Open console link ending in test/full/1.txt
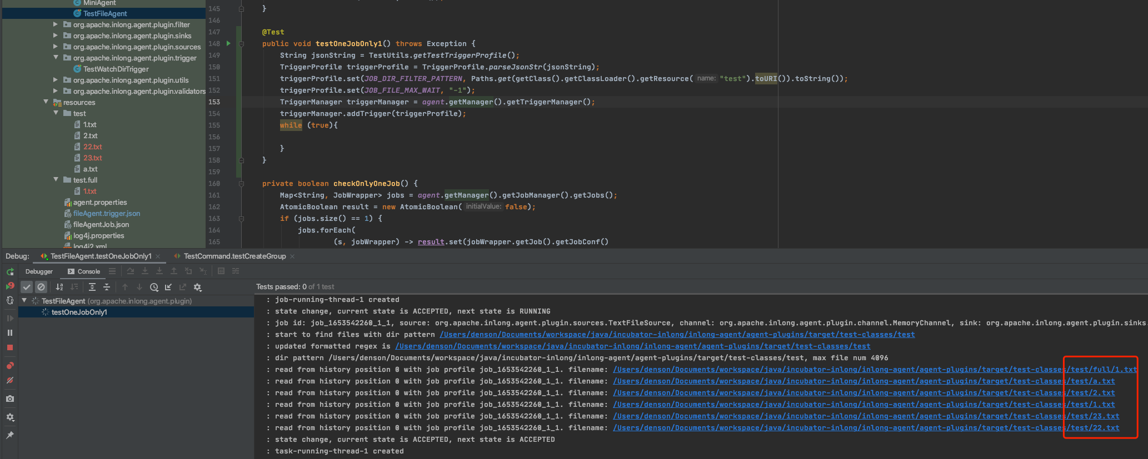 (875, 370)
